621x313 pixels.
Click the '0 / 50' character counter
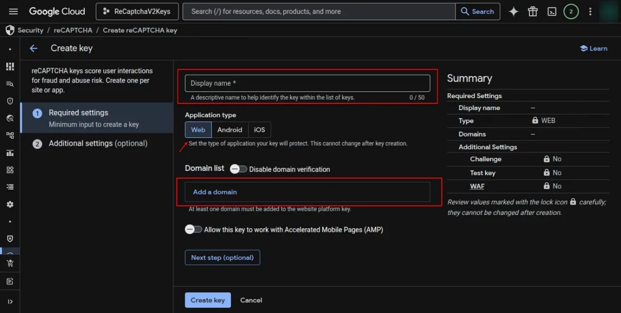417,97
